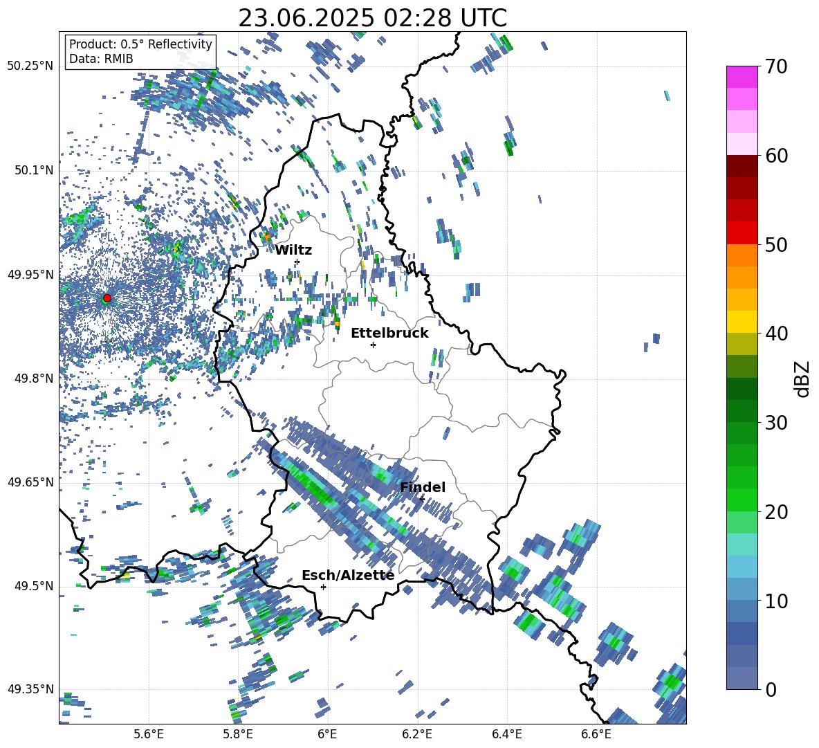
Task: Click the 'Product: 0.5° Reflectivity' legend text
Action: [140, 44]
